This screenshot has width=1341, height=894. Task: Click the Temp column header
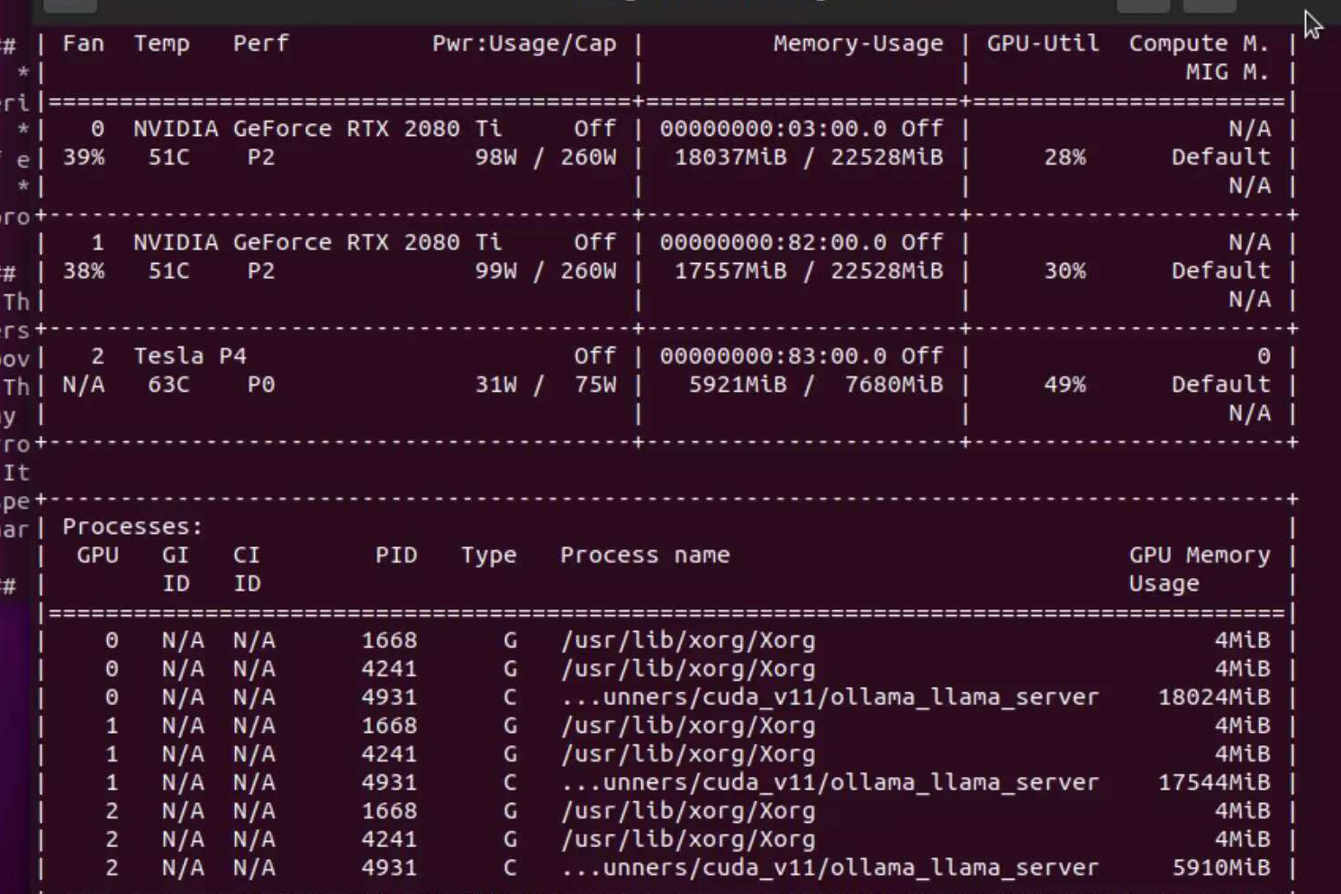pos(161,43)
